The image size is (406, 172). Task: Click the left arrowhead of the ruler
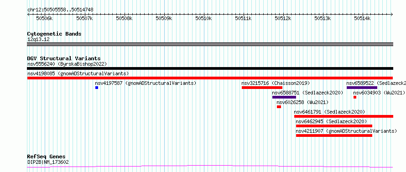[x=28, y=14]
